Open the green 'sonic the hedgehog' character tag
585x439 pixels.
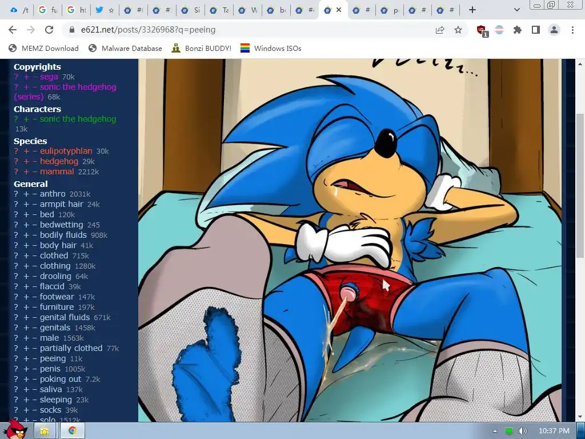pyautogui.click(x=78, y=119)
